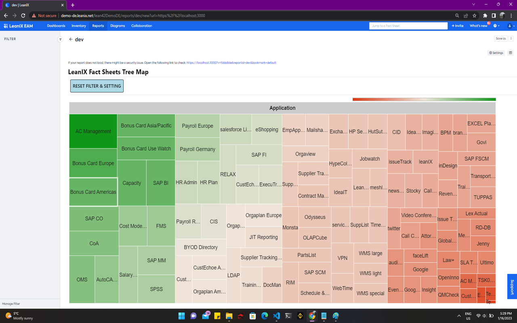
Task: Open the Collaboration menu
Action: click(x=142, y=26)
